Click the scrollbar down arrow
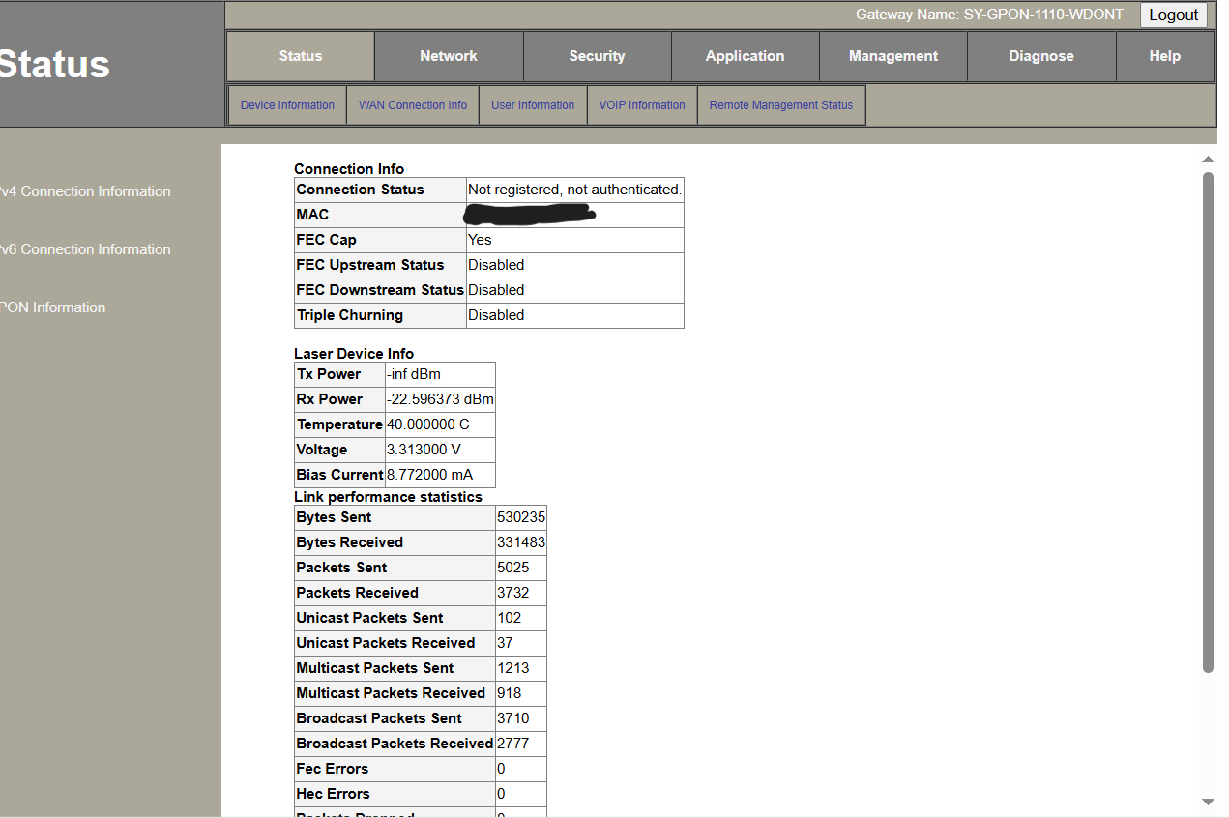The image size is (1229, 818). pyautogui.click(x=1208, y=802)
